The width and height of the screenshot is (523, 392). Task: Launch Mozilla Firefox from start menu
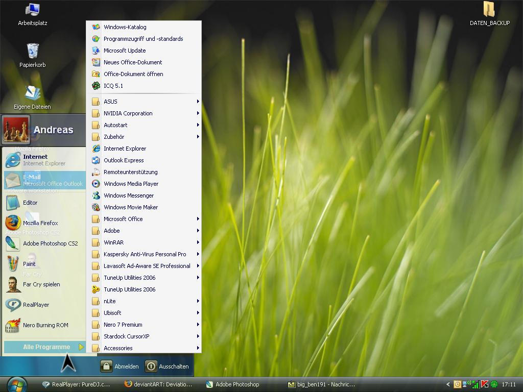coord(44,223)
